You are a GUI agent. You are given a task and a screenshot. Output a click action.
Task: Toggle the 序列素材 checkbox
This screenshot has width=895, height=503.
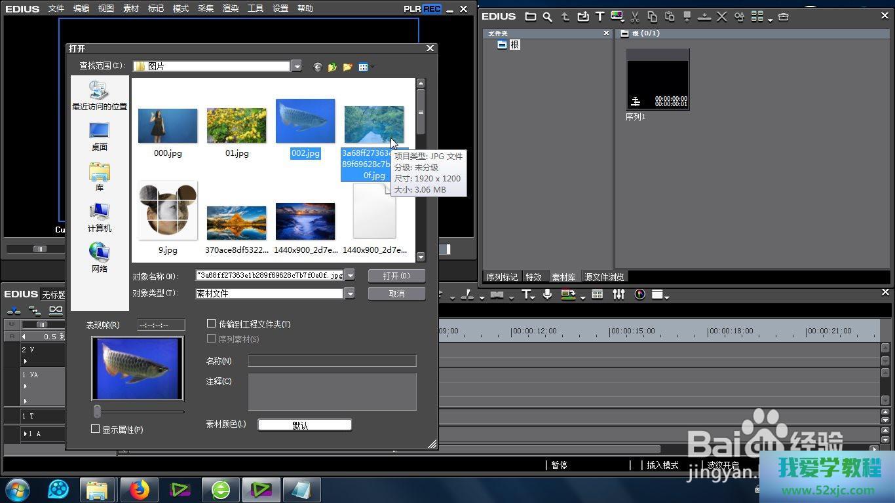pos(212,339)
